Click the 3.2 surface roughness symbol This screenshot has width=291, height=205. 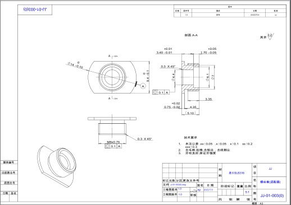coord(270,36)
